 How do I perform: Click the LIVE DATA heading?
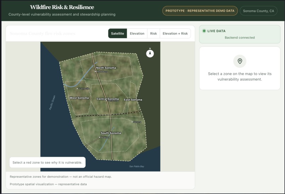pos(216,31)
